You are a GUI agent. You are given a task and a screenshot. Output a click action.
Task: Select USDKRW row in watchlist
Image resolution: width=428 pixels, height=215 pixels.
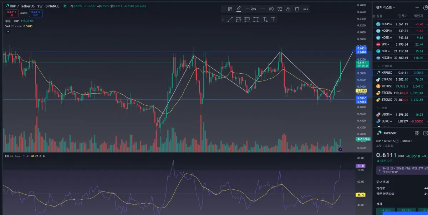[400, 114]
